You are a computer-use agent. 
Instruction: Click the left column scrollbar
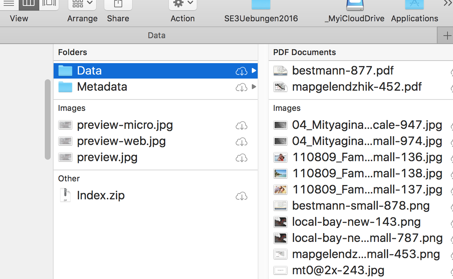coord(48,119)
